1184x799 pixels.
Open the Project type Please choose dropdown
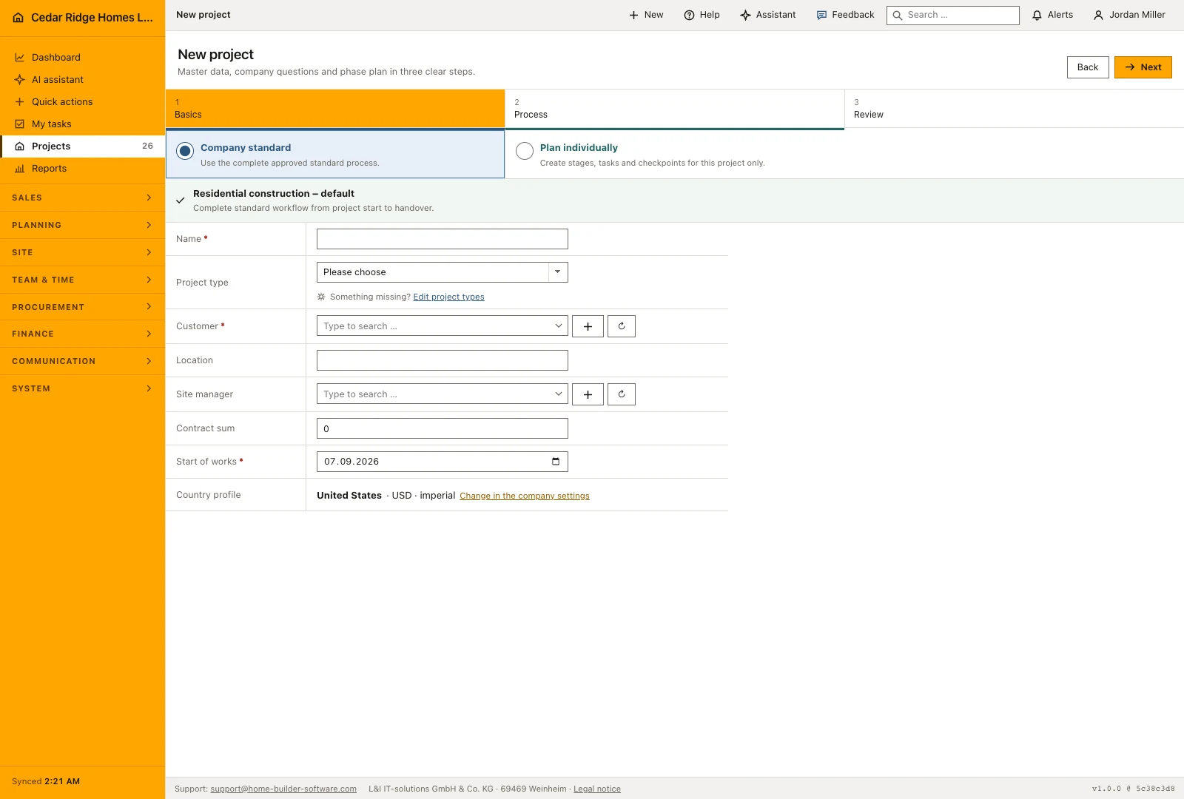(x=443, y=272)
